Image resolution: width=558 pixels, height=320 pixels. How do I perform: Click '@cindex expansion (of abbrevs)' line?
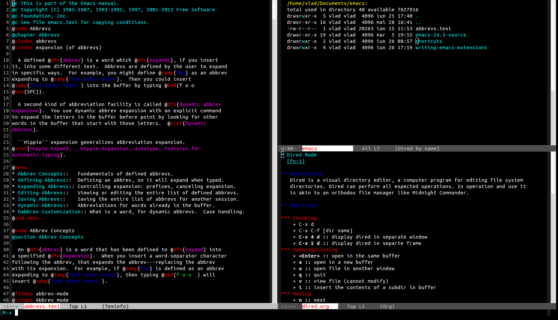(x=56, y=48)
